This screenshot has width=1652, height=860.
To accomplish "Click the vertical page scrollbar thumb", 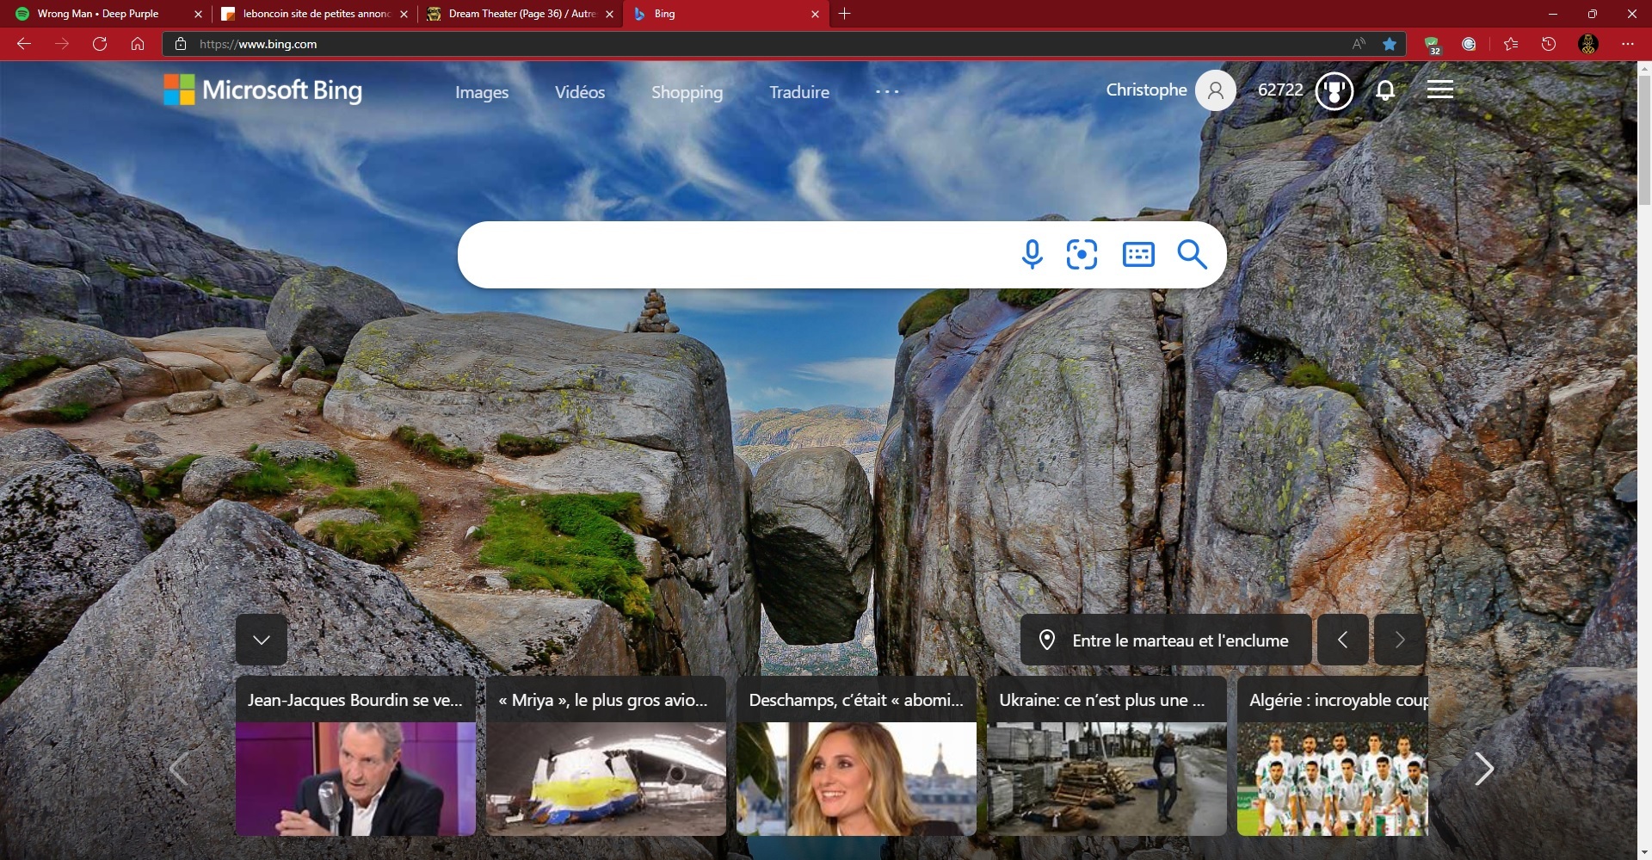I will point(1644,139).
